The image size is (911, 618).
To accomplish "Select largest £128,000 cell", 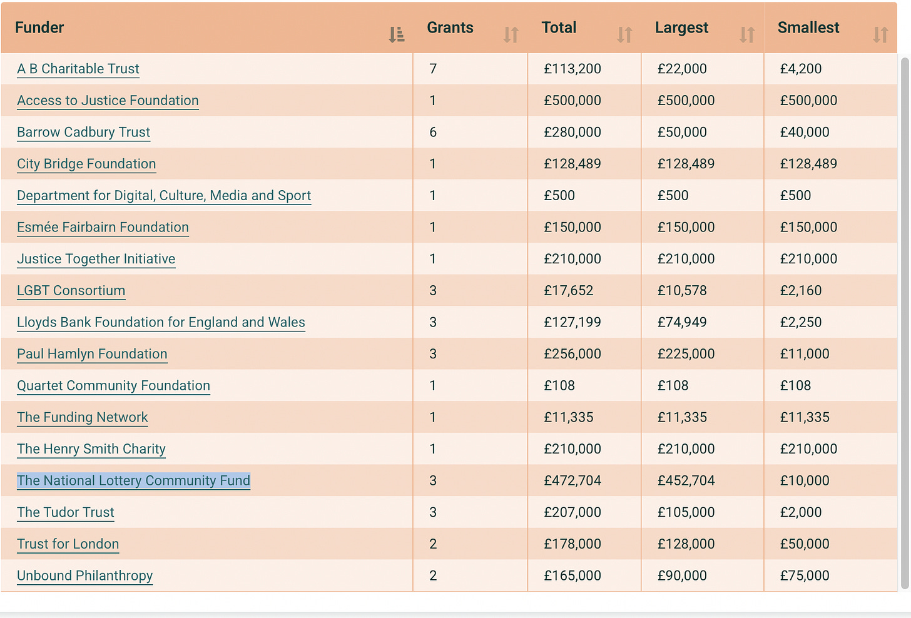I will [686, 544].
